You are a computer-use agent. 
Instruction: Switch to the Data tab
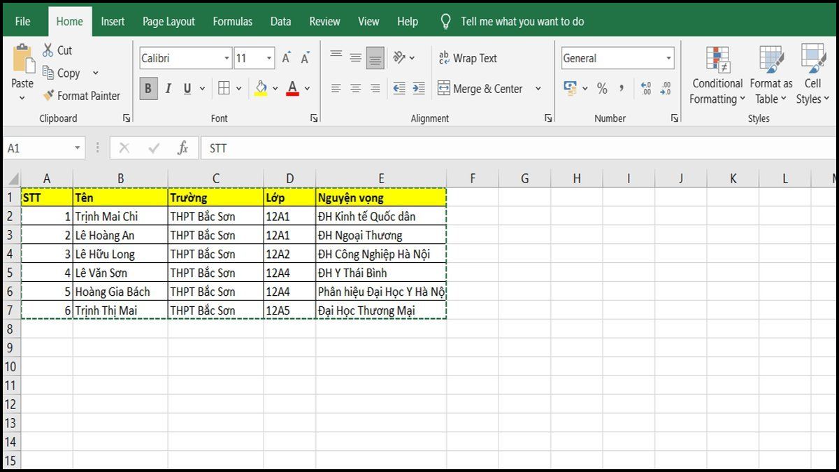pyautogui.click(x=280, y=21)
